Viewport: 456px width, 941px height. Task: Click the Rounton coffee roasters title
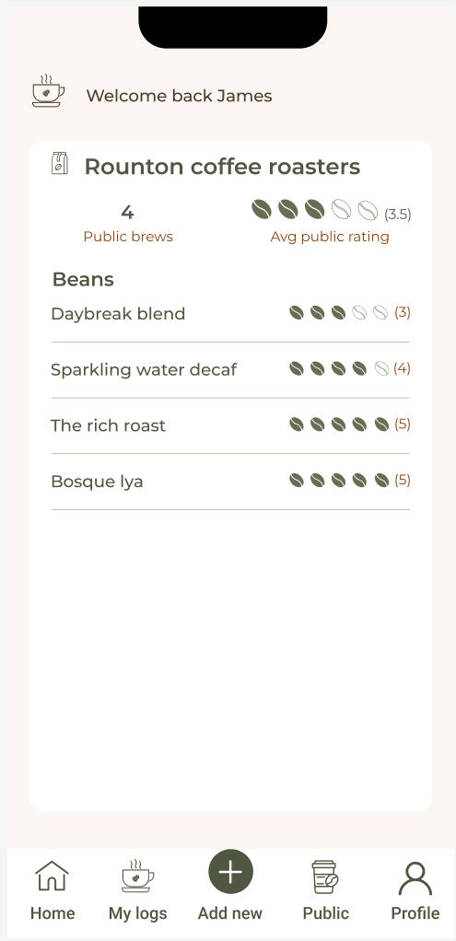[x=222, y=167]
